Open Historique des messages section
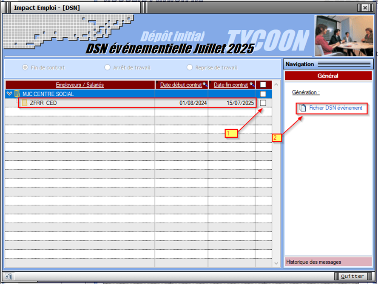 coord(328,262)
